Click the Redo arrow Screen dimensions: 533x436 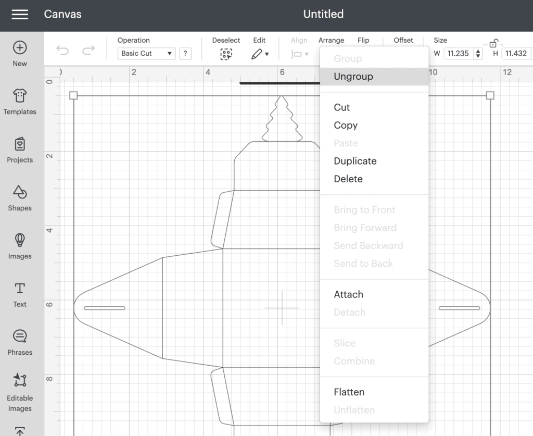pyautogui.click(x=88, y=51)
